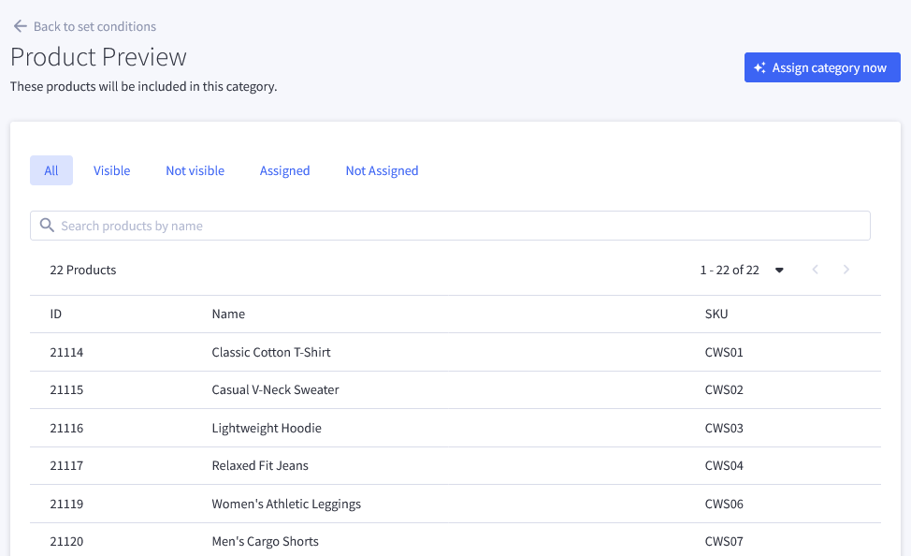Screen dimensions: 911x556
Task: Select the Not visible tab
Action: [195, 170]
